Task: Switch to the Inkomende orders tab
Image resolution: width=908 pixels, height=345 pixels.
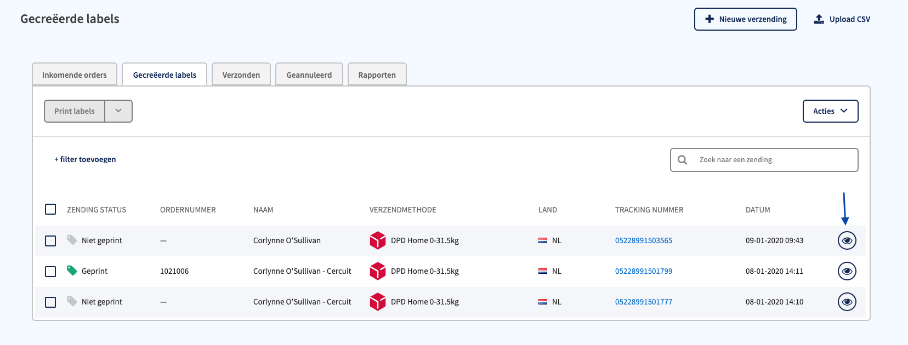Action: (x=75, y=74)
